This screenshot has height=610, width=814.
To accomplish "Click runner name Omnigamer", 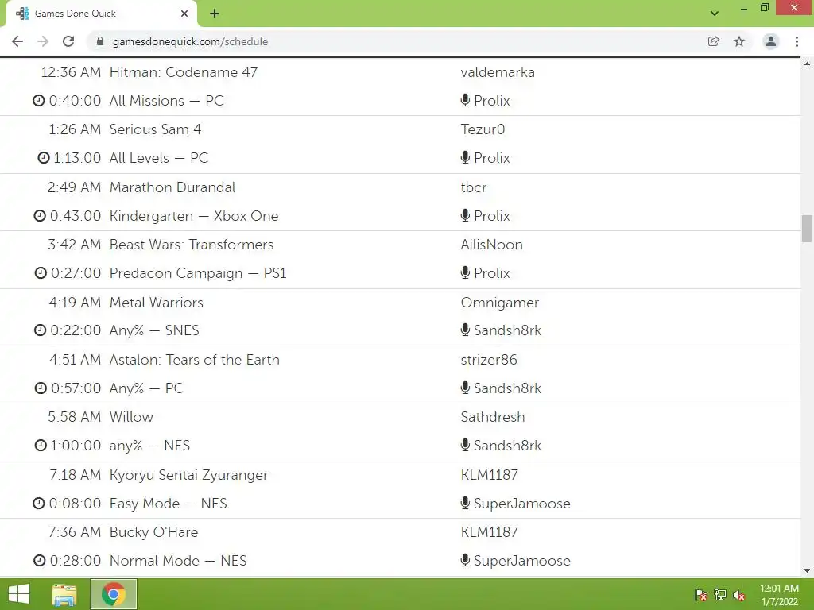I will 500,303.
